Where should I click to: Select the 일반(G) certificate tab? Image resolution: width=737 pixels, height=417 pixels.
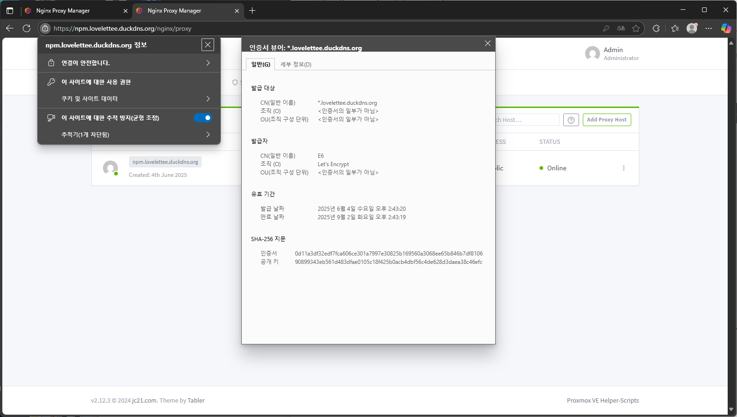pos(260,64)
